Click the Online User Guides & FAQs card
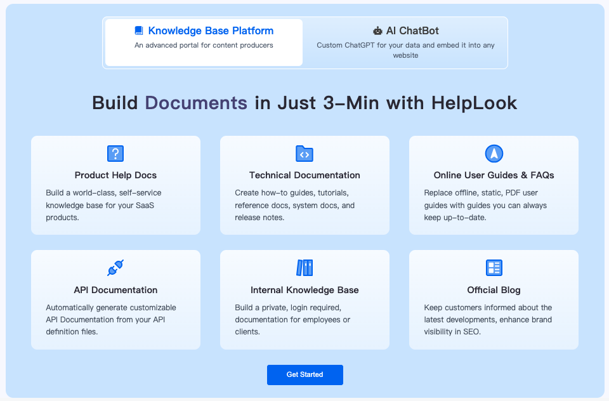 coord(493,185)
